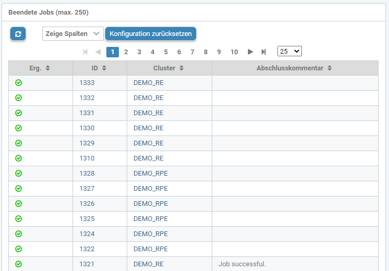Open the rows per page dropdown showing 25

289,51
